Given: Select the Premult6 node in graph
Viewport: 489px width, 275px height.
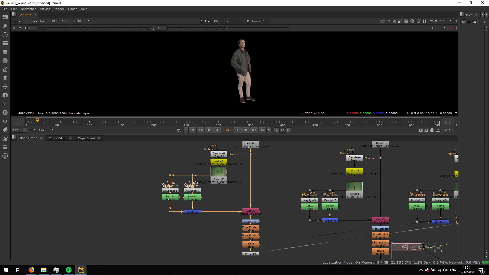Looking at the screenshot, I should point(251,254).
